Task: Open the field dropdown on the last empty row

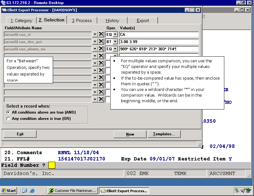Action: point(95,99)
